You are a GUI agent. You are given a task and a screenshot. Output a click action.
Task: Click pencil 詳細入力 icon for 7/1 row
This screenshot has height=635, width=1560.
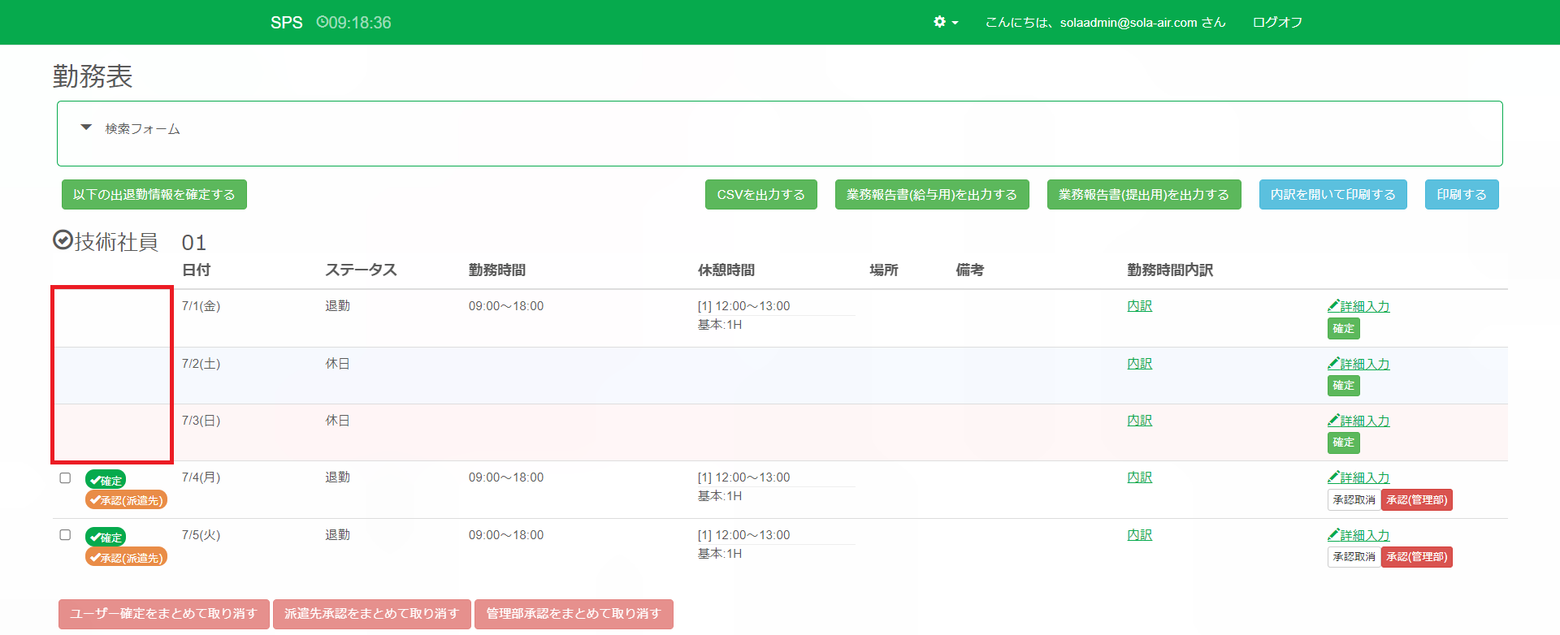[1333, 306]
